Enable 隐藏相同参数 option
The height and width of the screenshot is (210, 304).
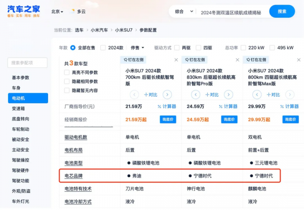pyautogui.click(x=67, y=81)
